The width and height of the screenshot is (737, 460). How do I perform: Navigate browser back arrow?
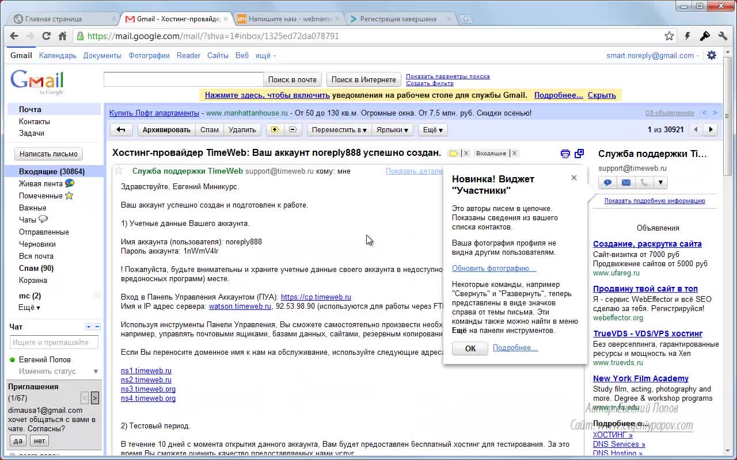pyautogui.click(x=14, y=36)
